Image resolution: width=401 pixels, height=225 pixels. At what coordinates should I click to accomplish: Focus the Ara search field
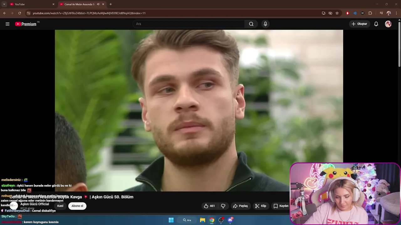(189, 24)
